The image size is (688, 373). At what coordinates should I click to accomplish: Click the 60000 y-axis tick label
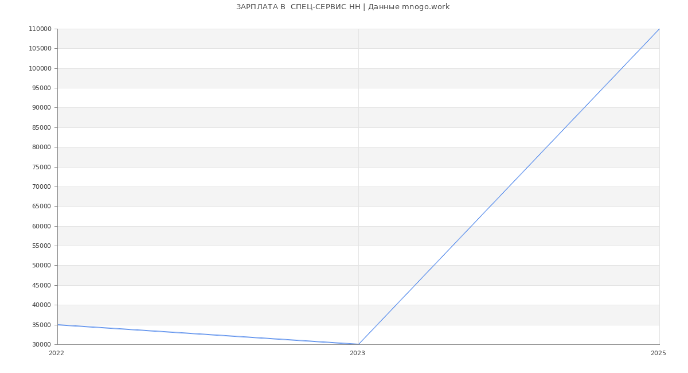tap(41, 226)
